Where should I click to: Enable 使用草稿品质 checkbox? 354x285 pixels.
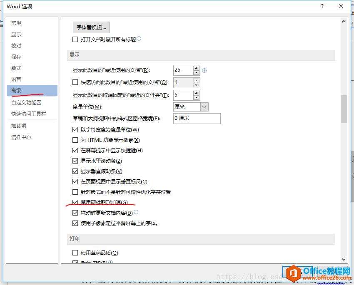tap(75, 253)
